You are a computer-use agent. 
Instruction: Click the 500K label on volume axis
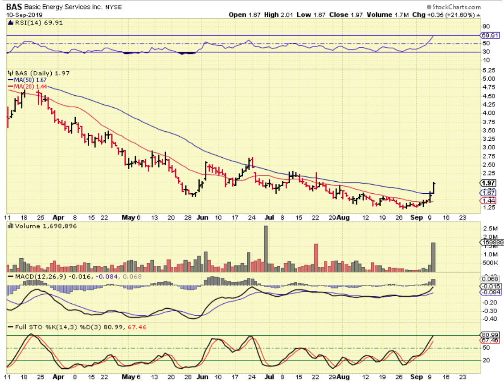pos(491,263)
